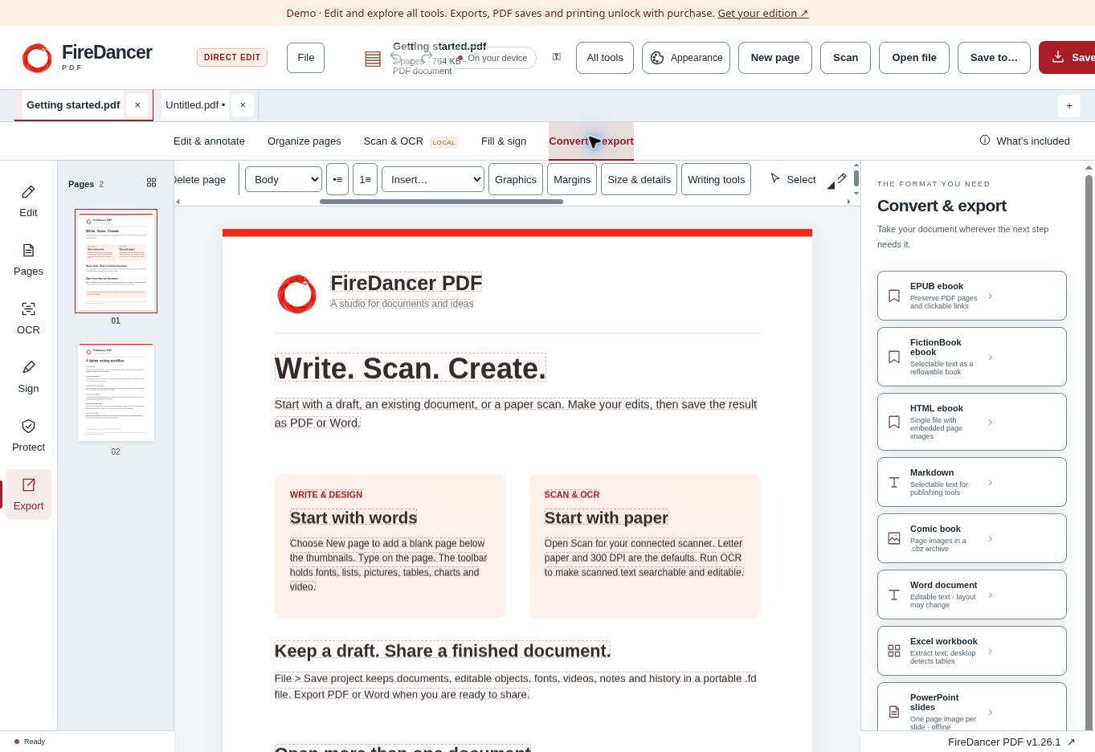Screen dimensions: 1095x752
Task: Click the Appearance palette icon
Action: pos(657,58)
